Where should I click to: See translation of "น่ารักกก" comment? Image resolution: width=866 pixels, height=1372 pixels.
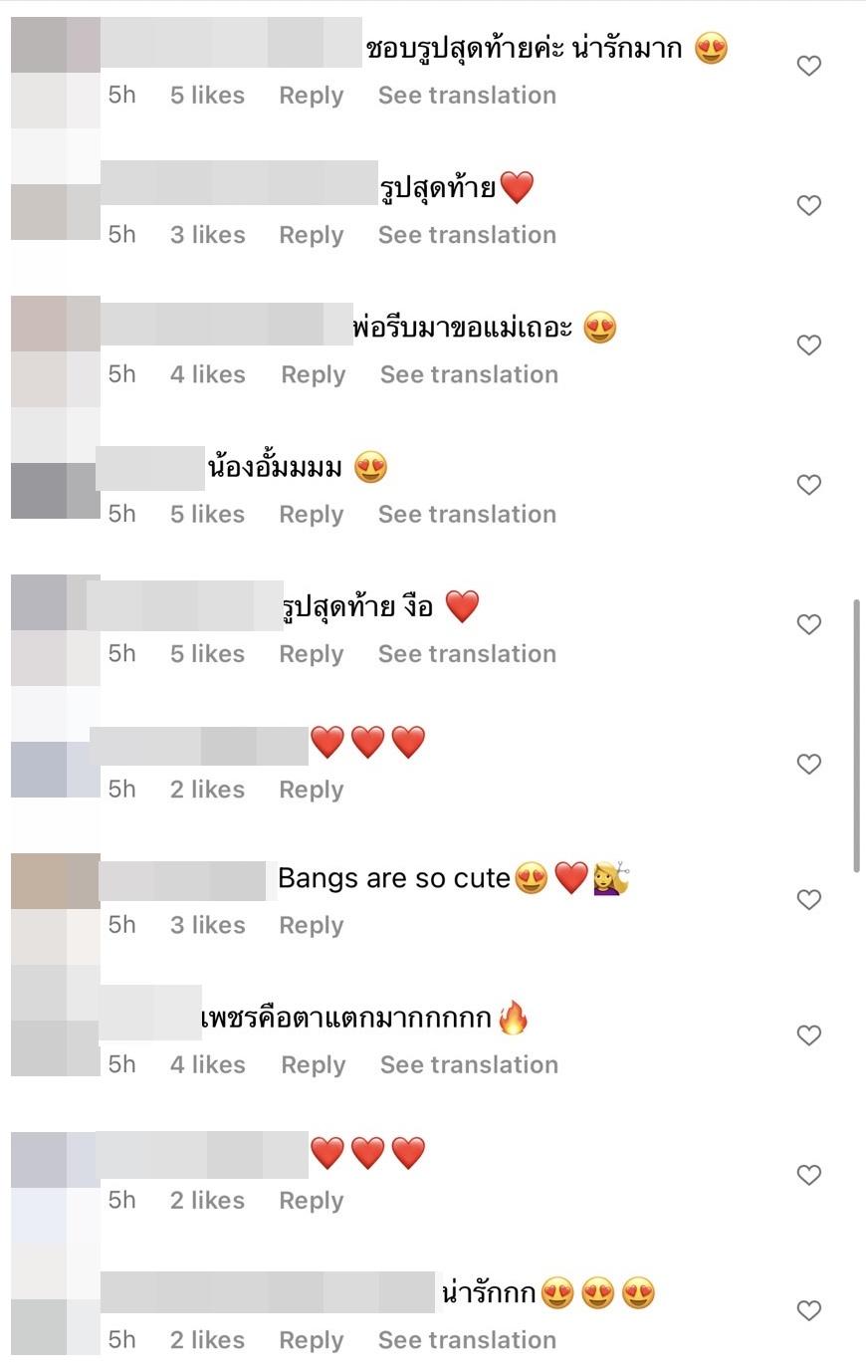pos(467,1339)
